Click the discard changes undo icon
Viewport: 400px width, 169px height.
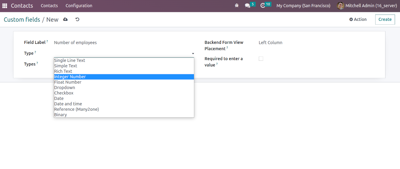pyautogui.click(x=77, y=19)
